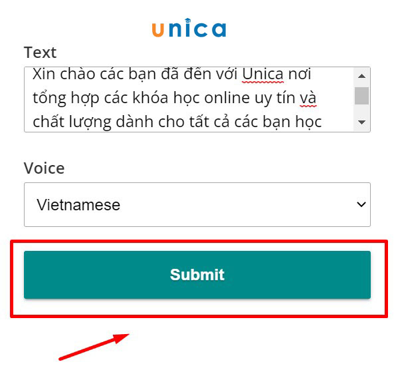This screenshot has width=396, height=378.
Task: Click the orange letter u in the logo
Action: coord(158,31)
